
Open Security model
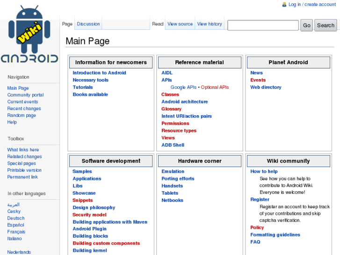[89, 215]
